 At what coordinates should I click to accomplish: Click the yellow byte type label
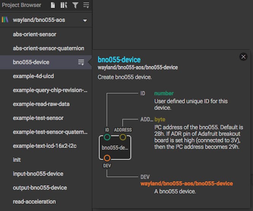click(160, 119)
